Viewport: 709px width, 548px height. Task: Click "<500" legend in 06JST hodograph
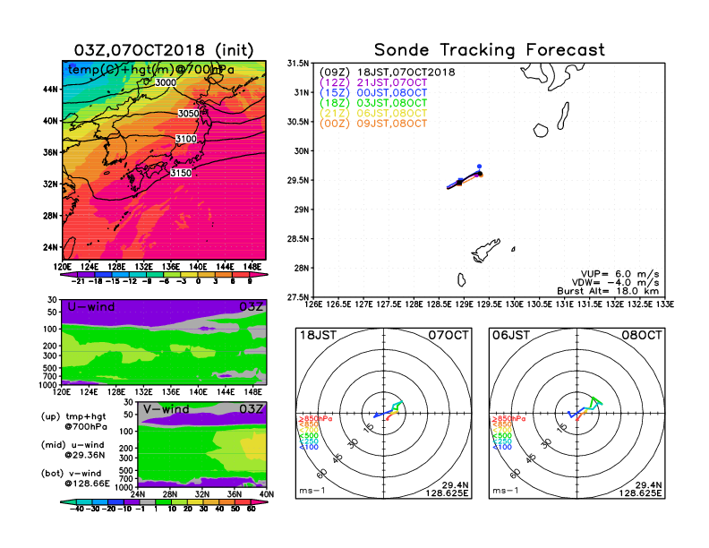[502, 436]
